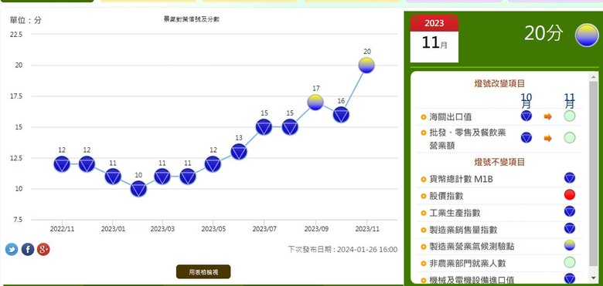Click blue light for 製造業銷售量指數
Image resolution: width=603 pixels, height=286 pixels.
pyautogui.click(x=570, y=228)
